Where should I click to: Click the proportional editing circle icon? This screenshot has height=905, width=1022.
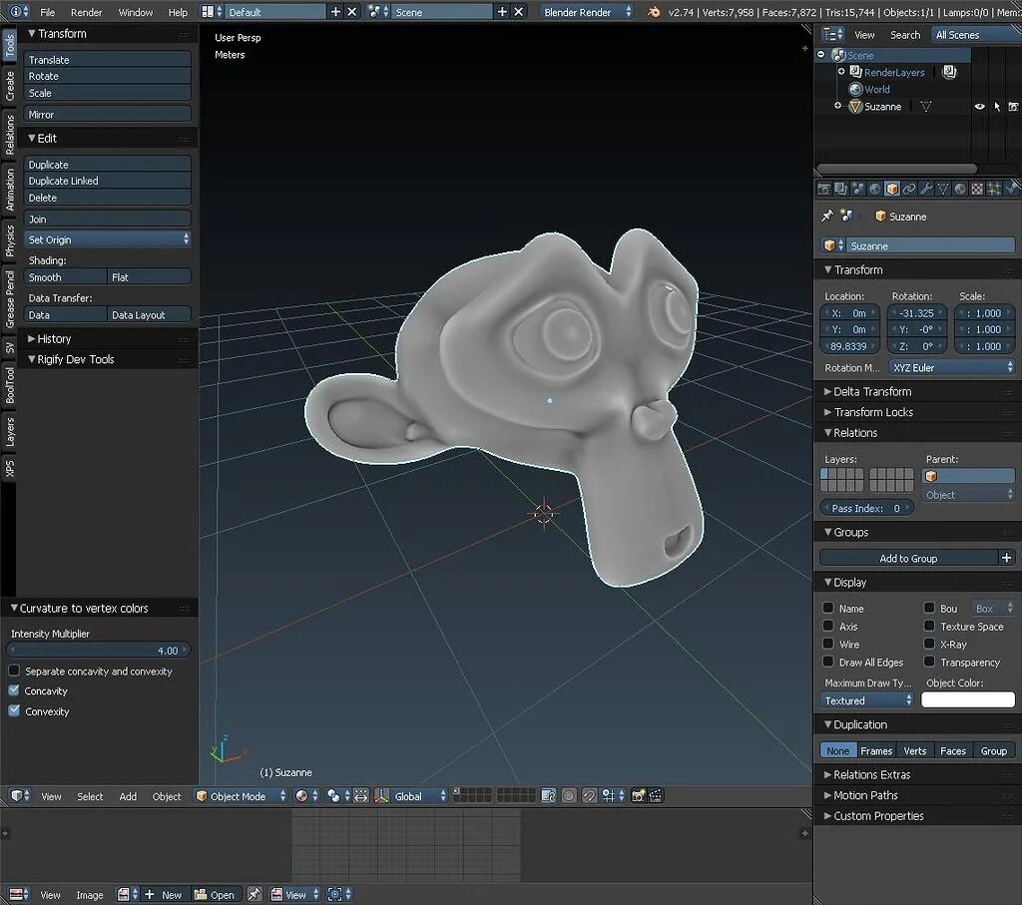pos(568,795)
